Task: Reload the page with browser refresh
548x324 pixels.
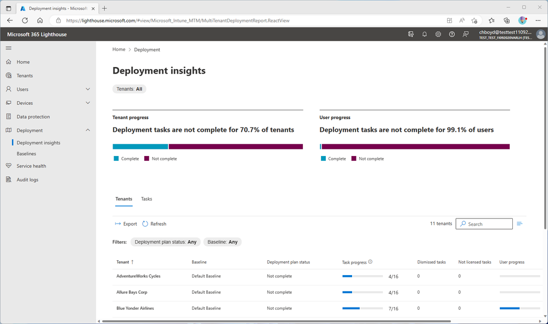Action: click(x=25, y=20)
